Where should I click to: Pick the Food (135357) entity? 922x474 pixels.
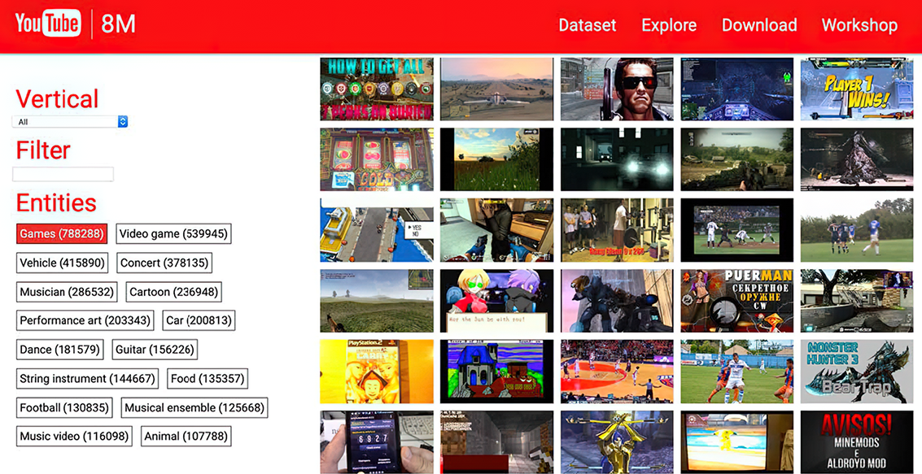208,379
